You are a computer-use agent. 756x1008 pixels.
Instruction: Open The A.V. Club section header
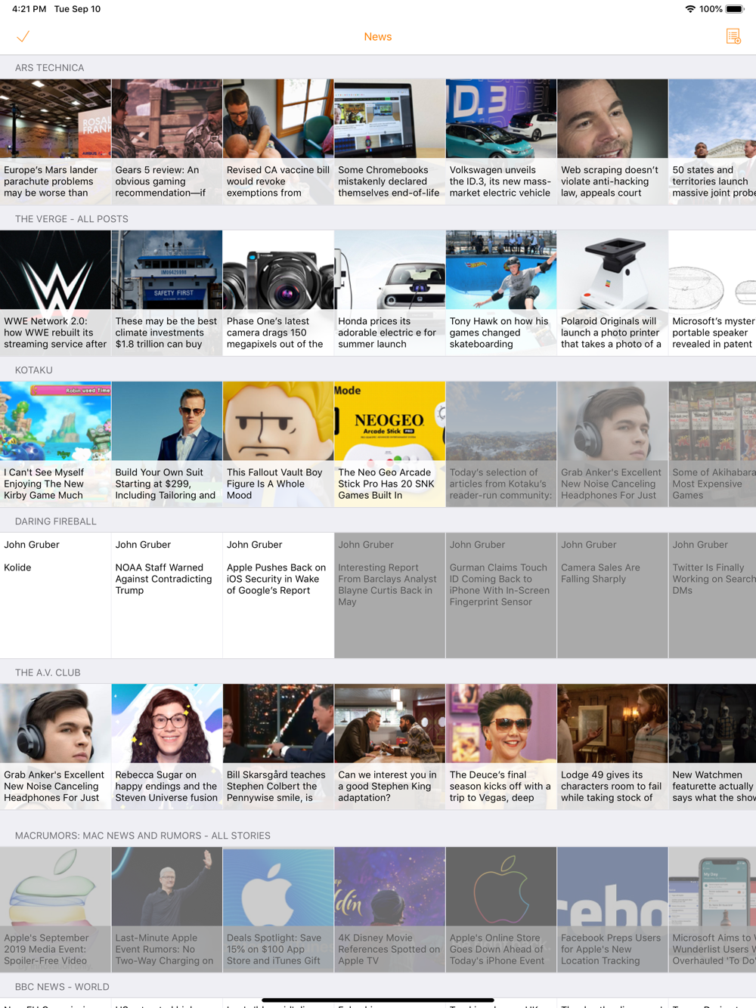click(48, 672)
